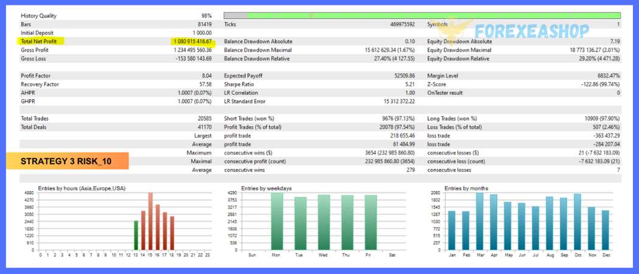The width and height of the screenshot is (639, 274).
Task: Click the orange STRATEGY 3 RISK_10 banner
Action: pyautogui.click(x=68, y=161)
